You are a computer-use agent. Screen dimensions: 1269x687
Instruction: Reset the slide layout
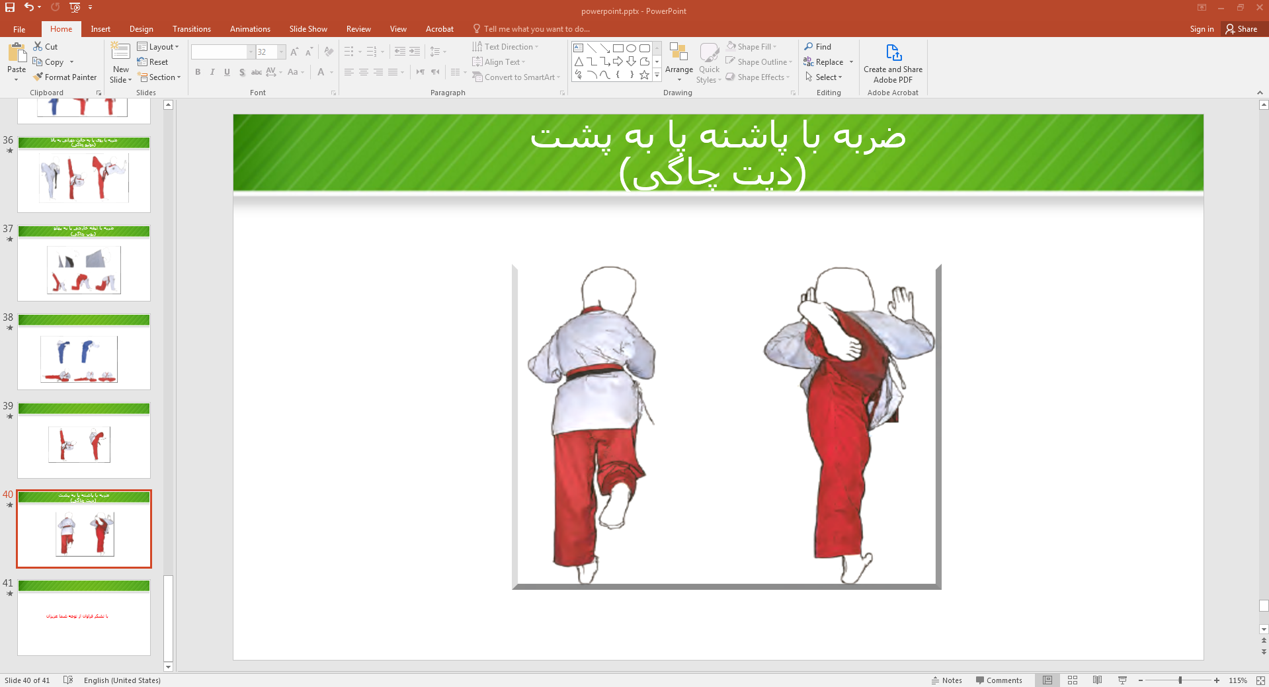click(153, 62)
